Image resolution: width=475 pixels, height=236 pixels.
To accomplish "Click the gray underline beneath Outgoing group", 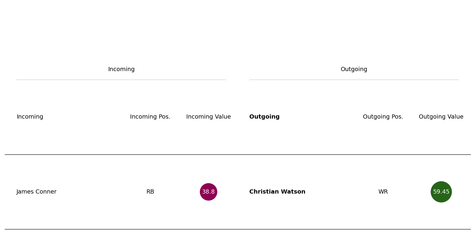I will (354, 80).
